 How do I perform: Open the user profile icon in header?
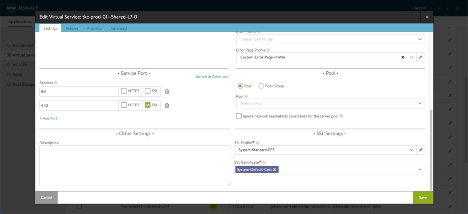point(457,8)
